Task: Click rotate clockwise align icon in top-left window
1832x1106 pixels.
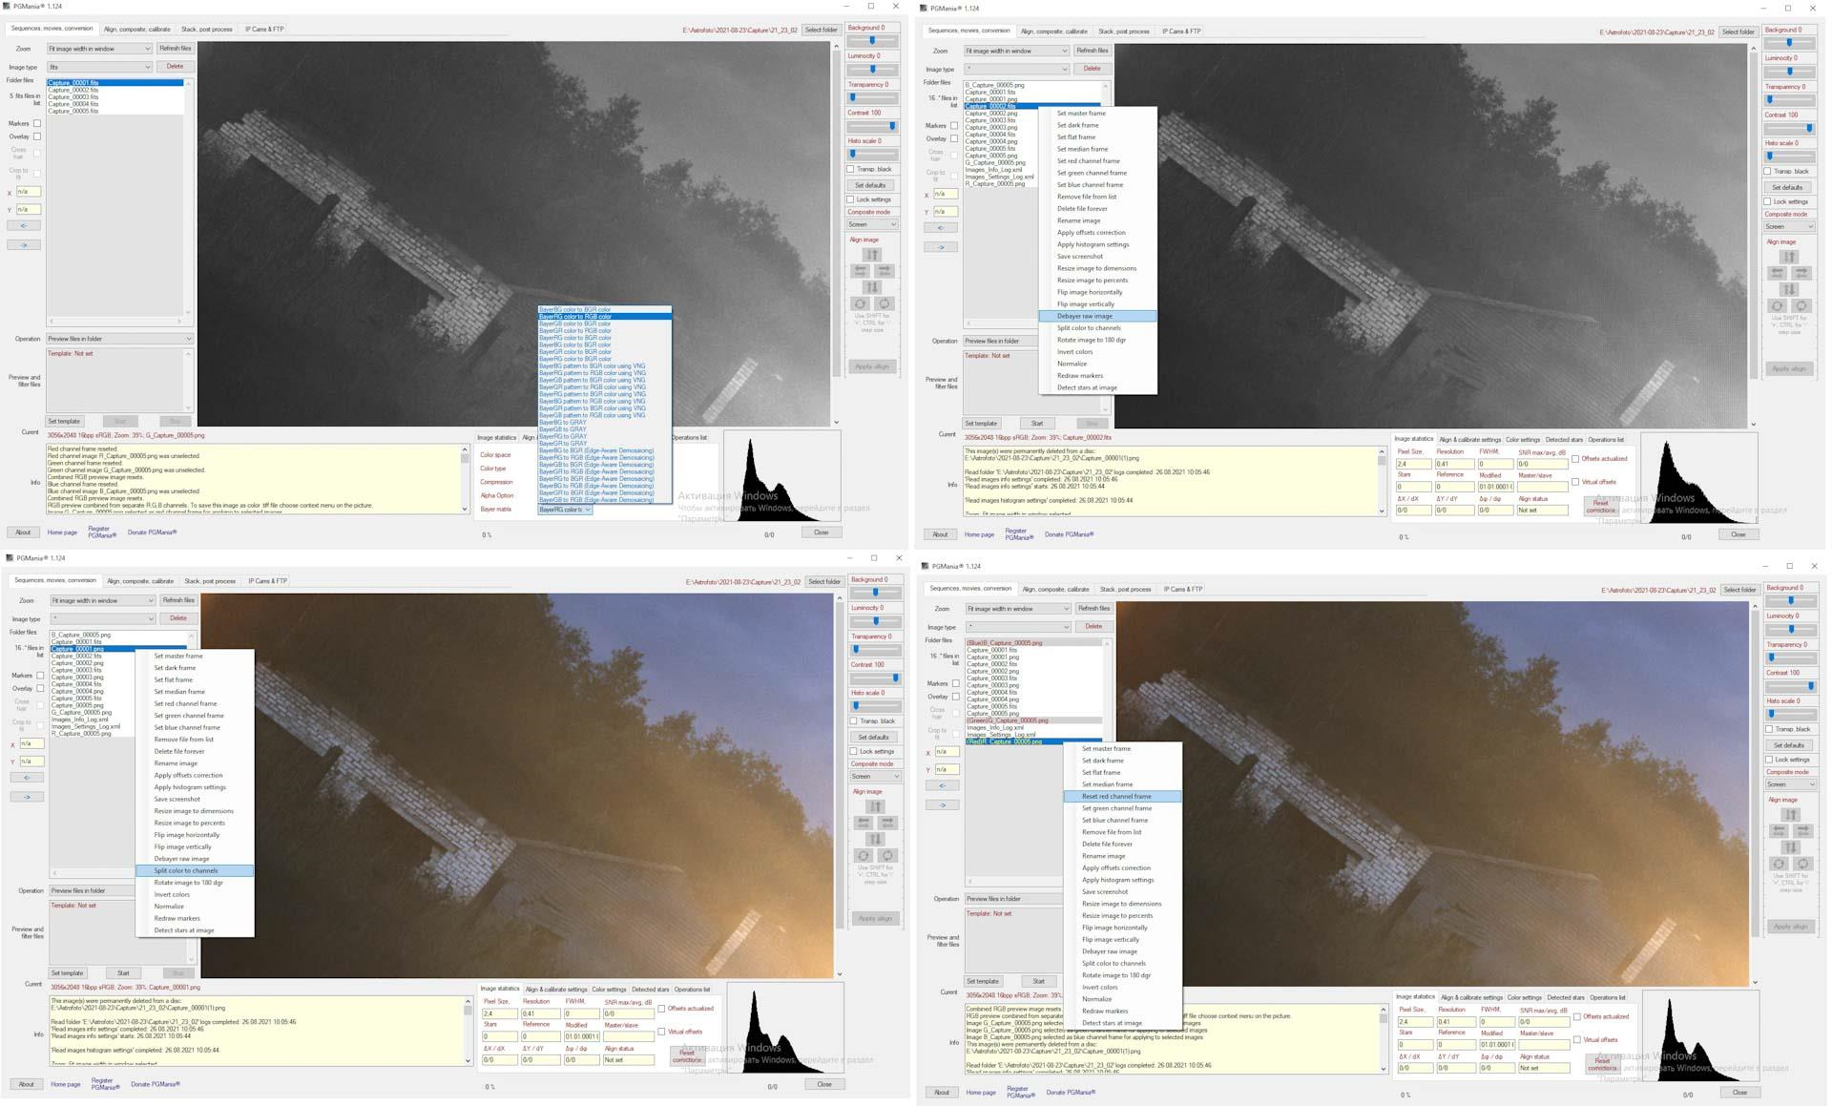Action: (885, 303)
